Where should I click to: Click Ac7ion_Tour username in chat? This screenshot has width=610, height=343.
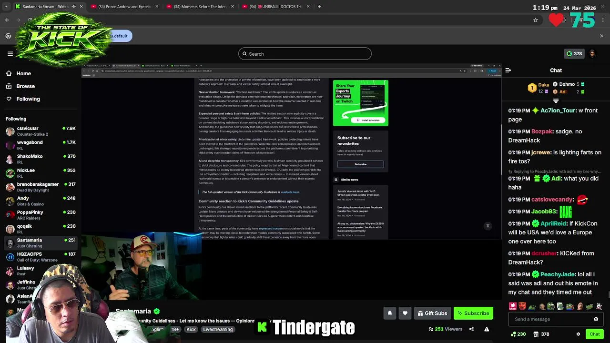pos(558,111)
